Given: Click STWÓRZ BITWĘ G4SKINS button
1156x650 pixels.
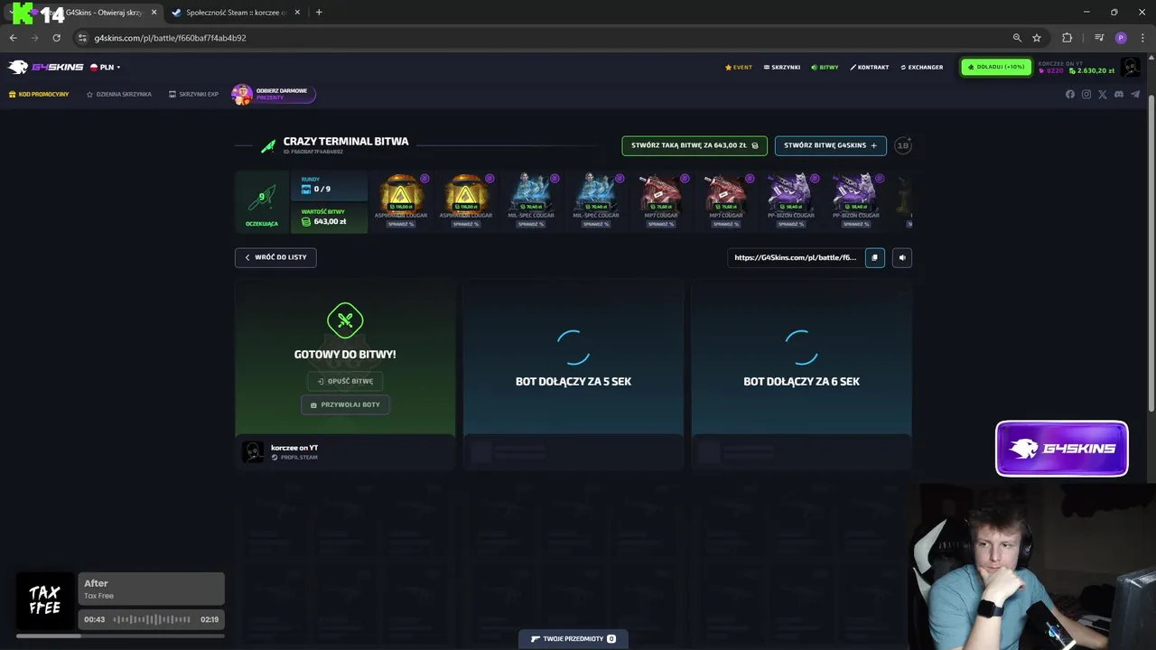Looking at the screenshot, I should coord(830,145).
